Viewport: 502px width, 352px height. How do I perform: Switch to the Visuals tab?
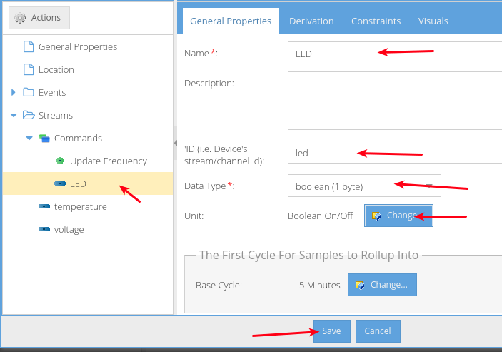433,21
